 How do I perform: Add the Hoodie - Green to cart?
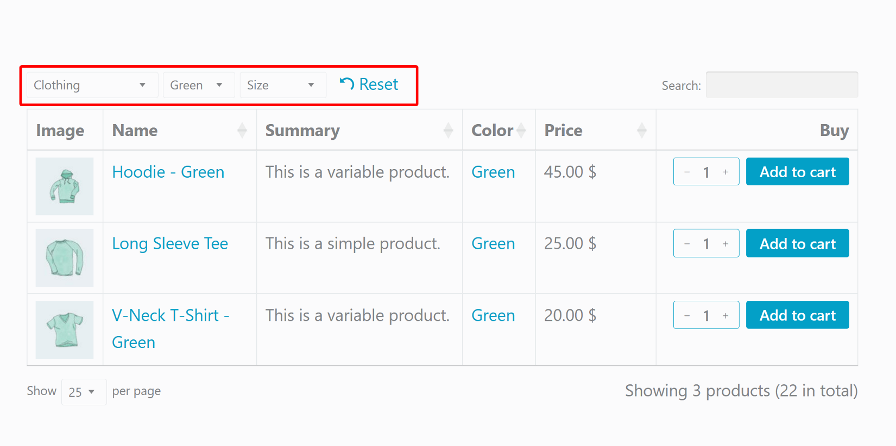(797, 171)
